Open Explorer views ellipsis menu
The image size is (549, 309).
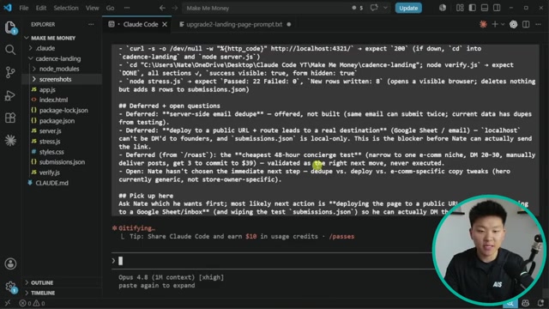[x=91, y=24]
